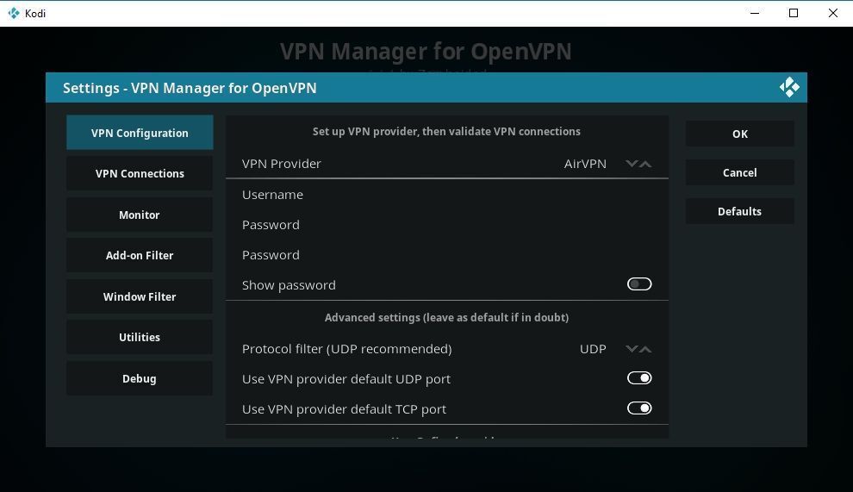853x492 pixels.
Task: Click Protocol filter down arrow
Action: [x=632, y=349]
